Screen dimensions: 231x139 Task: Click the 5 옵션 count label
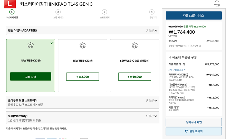150,101
